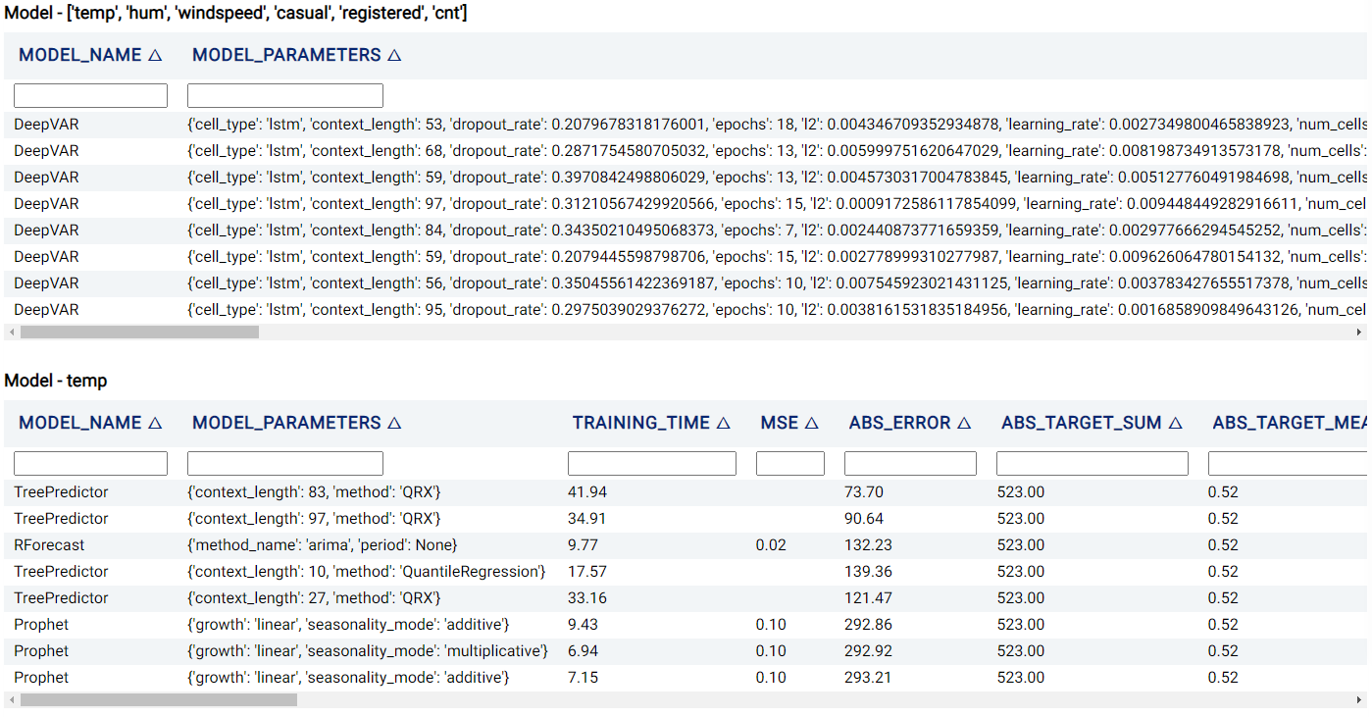Click ABS_ERROR value 132.23

868,545
